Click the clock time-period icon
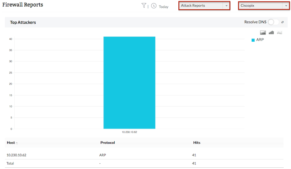The width and height of the screenshot is (291, 169). (x=154, y=6)
